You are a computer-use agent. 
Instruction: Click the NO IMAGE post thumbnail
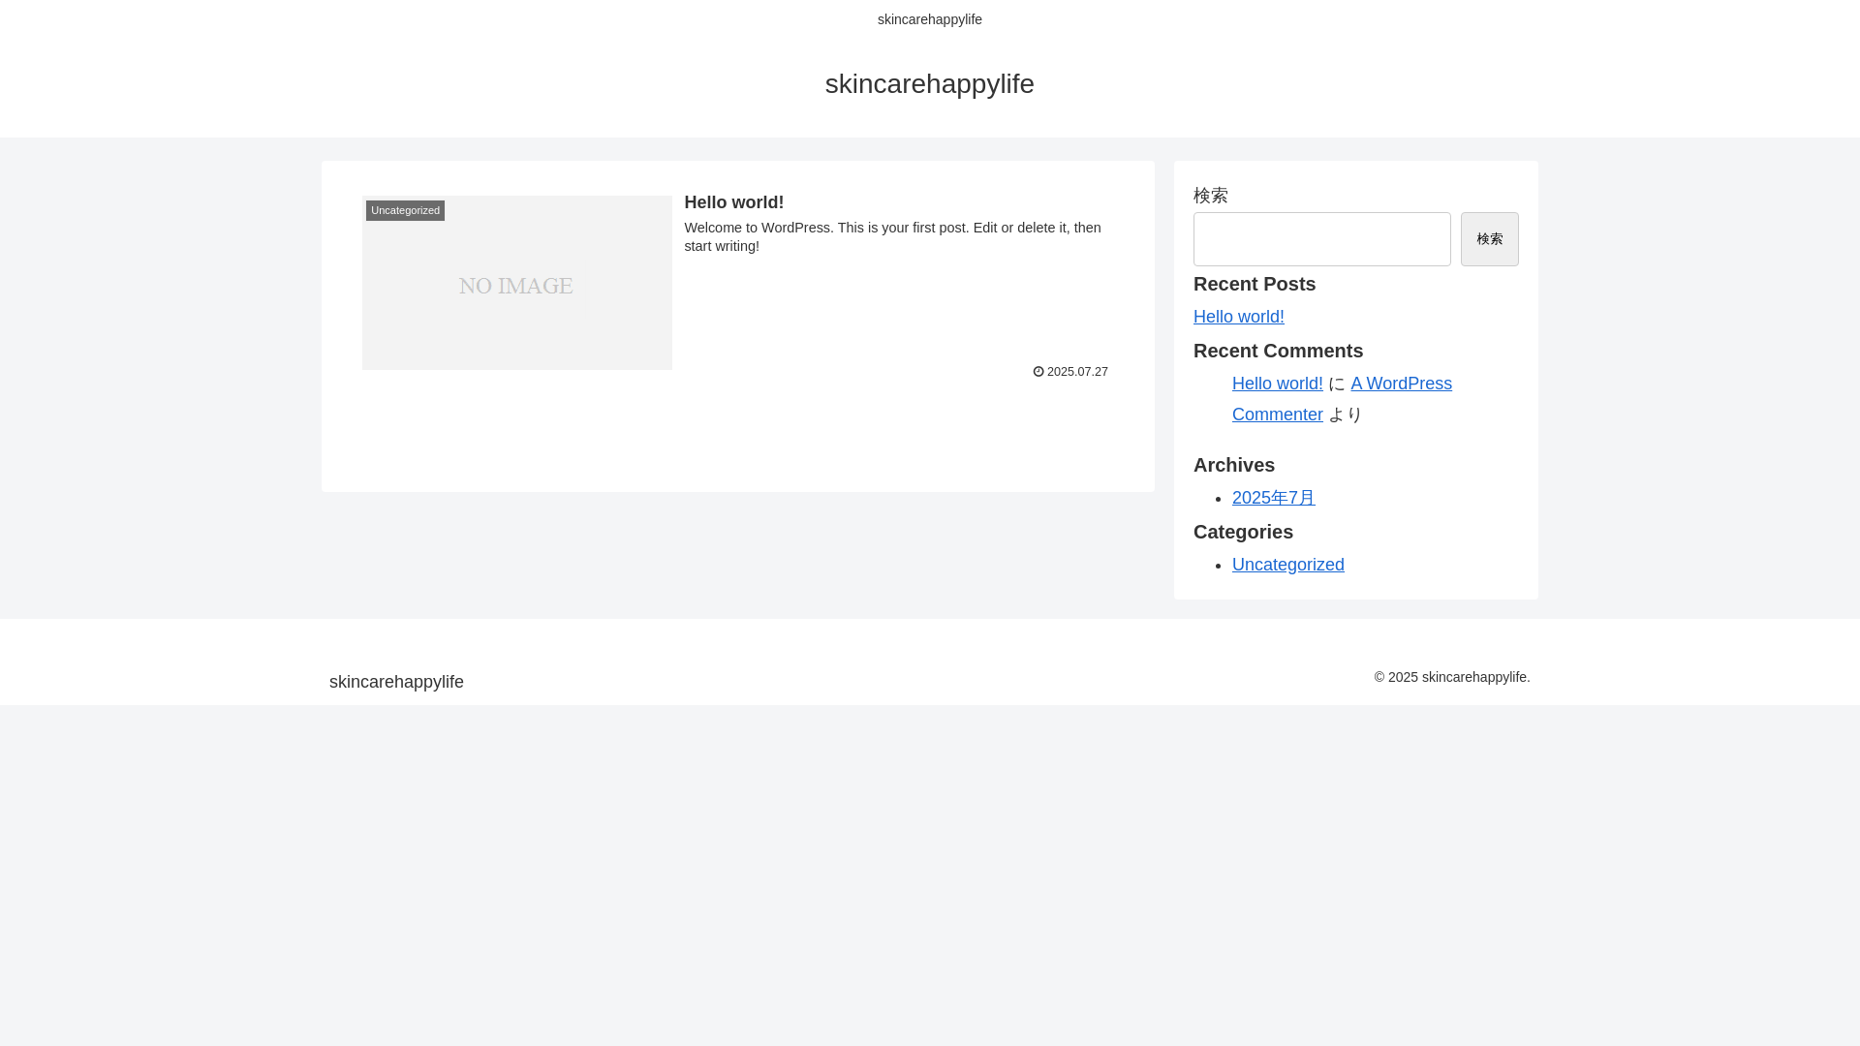516,283
